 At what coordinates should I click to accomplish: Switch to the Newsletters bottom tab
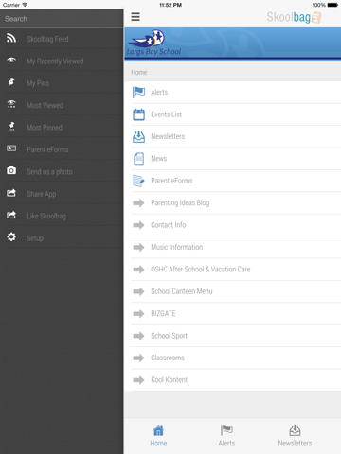pos(295,435)
